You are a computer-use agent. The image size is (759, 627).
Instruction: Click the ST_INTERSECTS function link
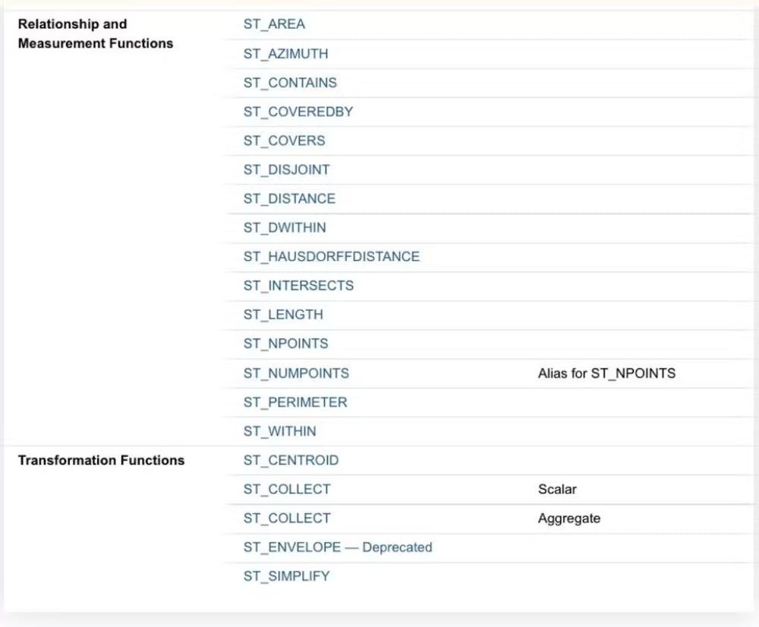point(298,285)
